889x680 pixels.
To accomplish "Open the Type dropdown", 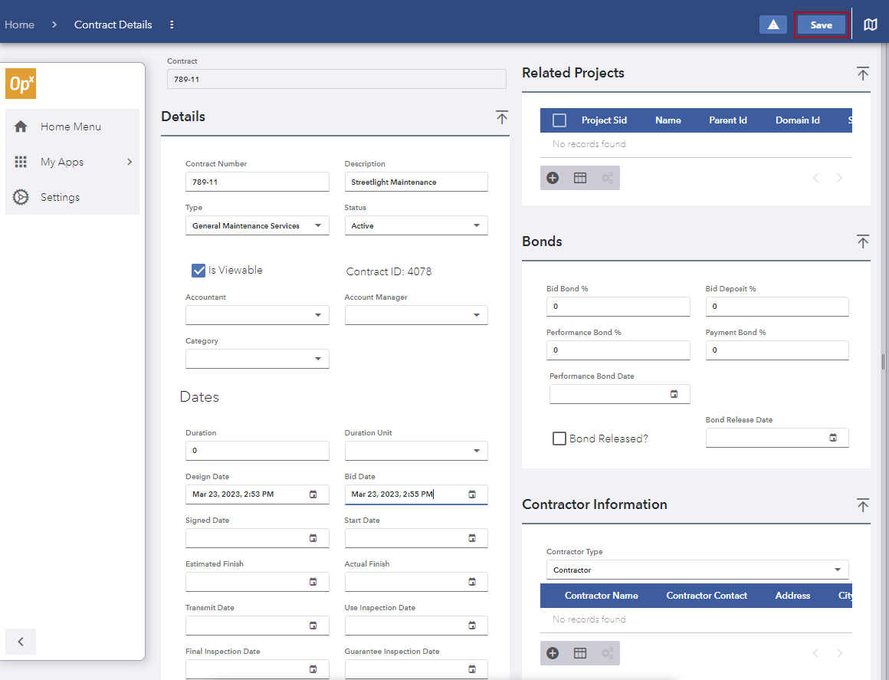I will (257, 226).
